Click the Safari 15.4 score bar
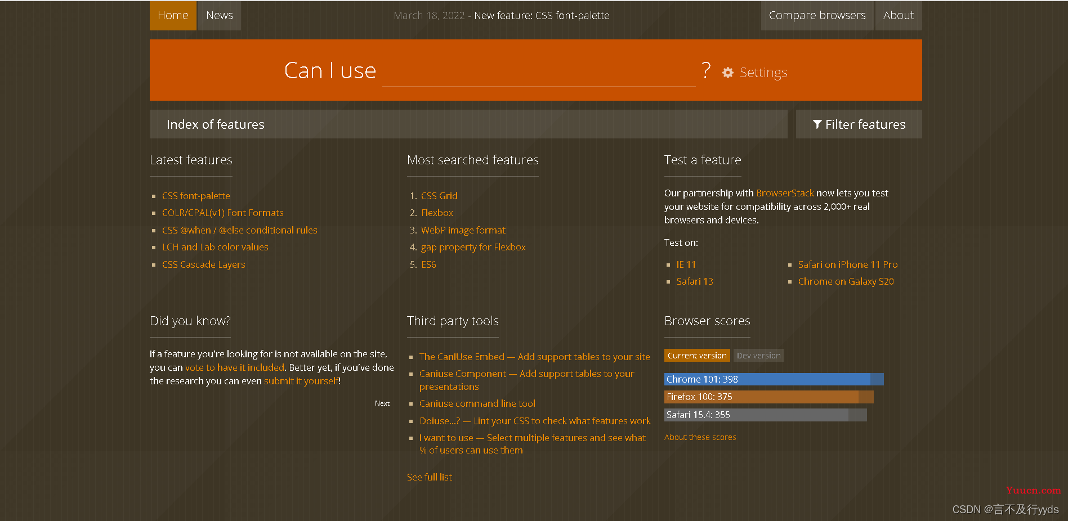The height and width of the screenshot is (521, 1068). click(x=766, y=415)
